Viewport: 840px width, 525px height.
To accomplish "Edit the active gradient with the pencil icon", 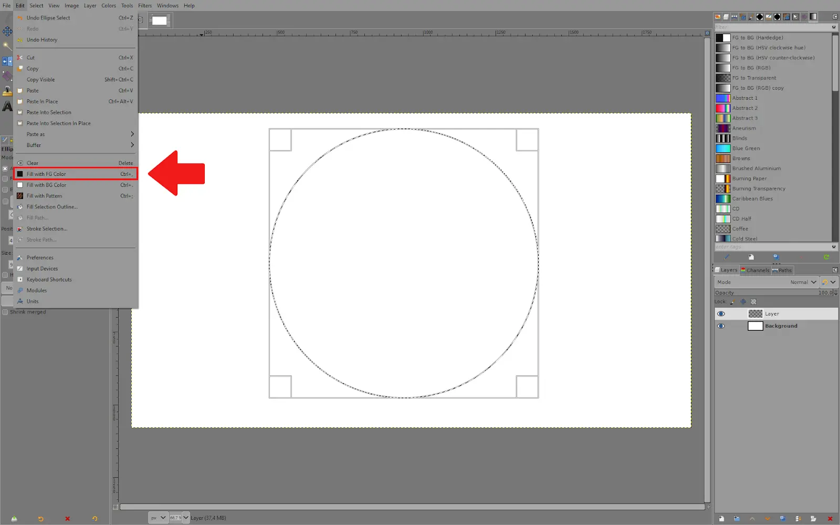I will click(x=727, y=257).
